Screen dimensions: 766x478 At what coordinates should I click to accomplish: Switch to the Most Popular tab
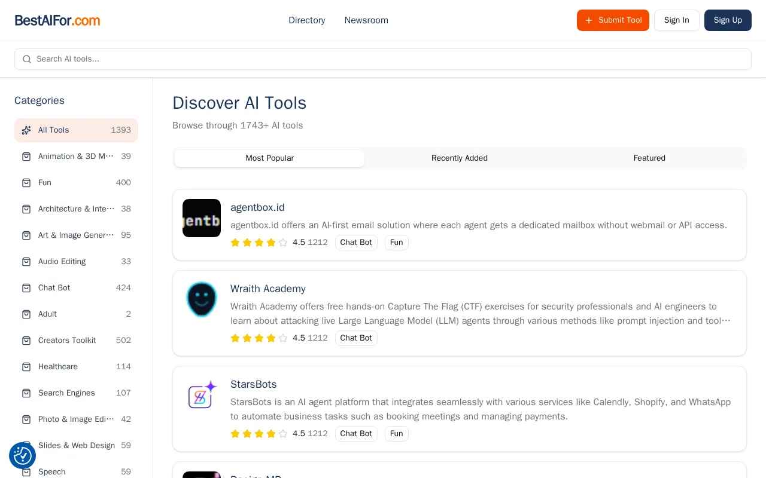(269, 158)
